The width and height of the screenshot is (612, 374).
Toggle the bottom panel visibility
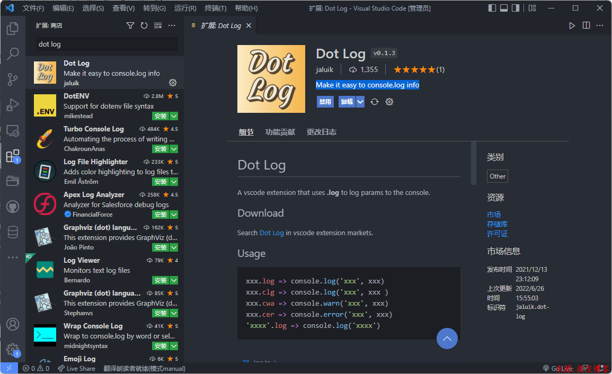(504, 8)
